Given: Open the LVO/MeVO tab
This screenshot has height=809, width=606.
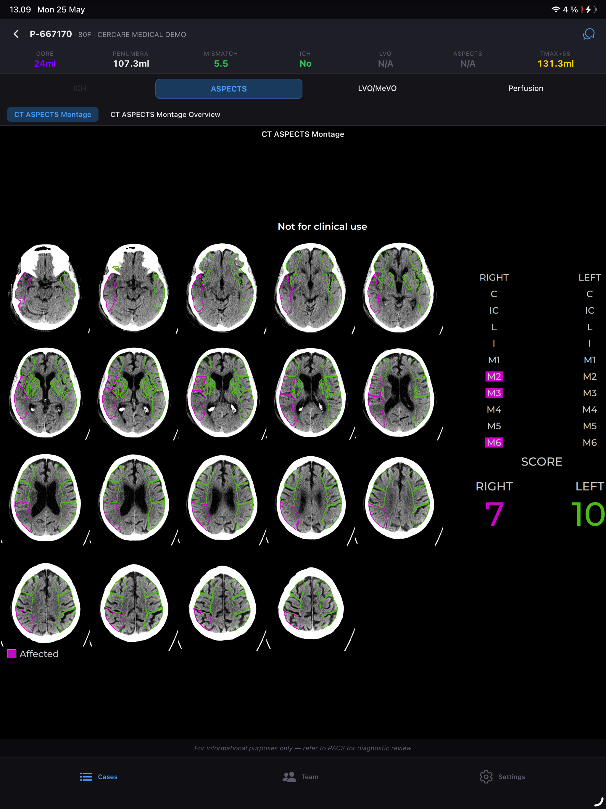Looking at the screenshot, I should [x=377, y=89].
